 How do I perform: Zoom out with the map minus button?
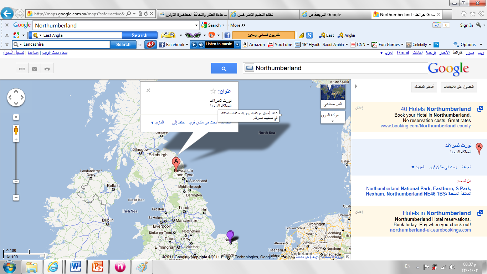click(16, 198)
